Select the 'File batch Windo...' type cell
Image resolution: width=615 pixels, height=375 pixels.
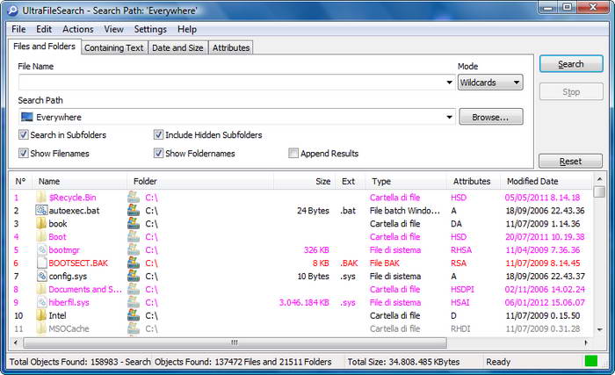click(405, 211)
